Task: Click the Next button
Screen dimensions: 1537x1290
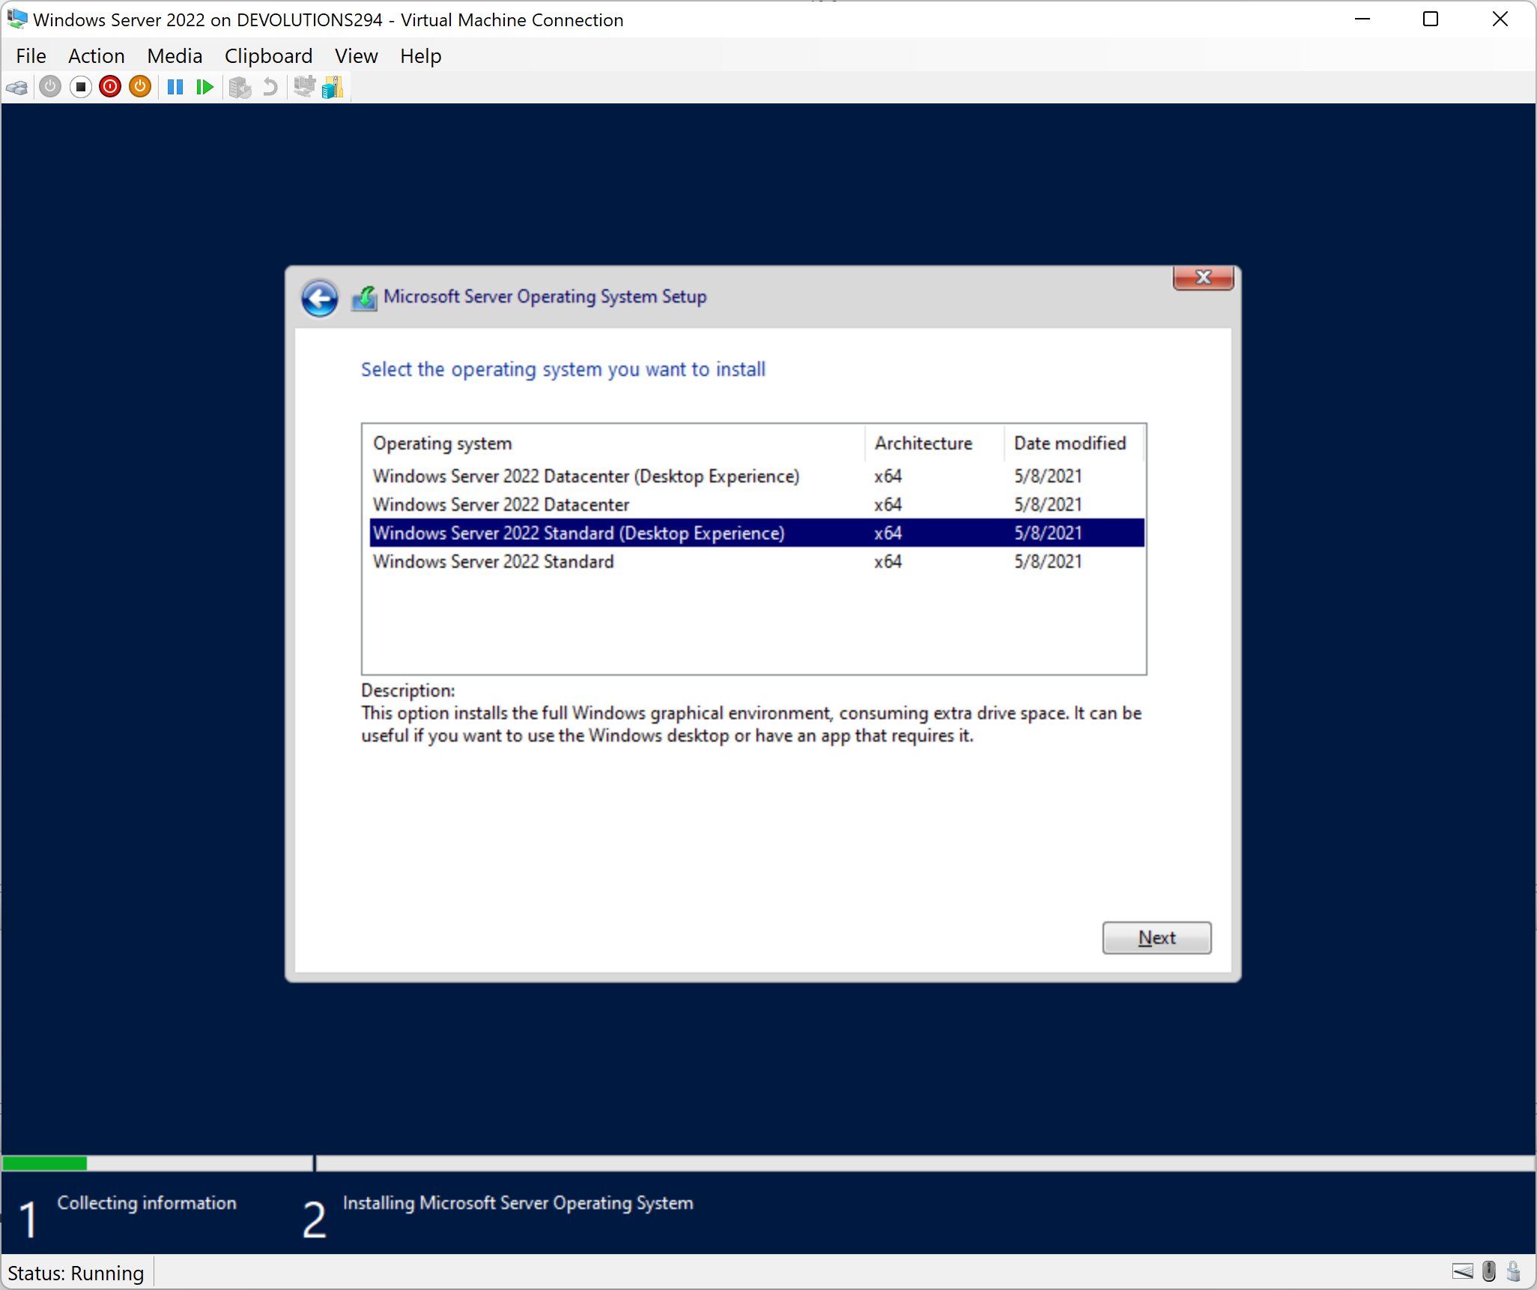Action: pyautogui.click(x=1156, y=937)
